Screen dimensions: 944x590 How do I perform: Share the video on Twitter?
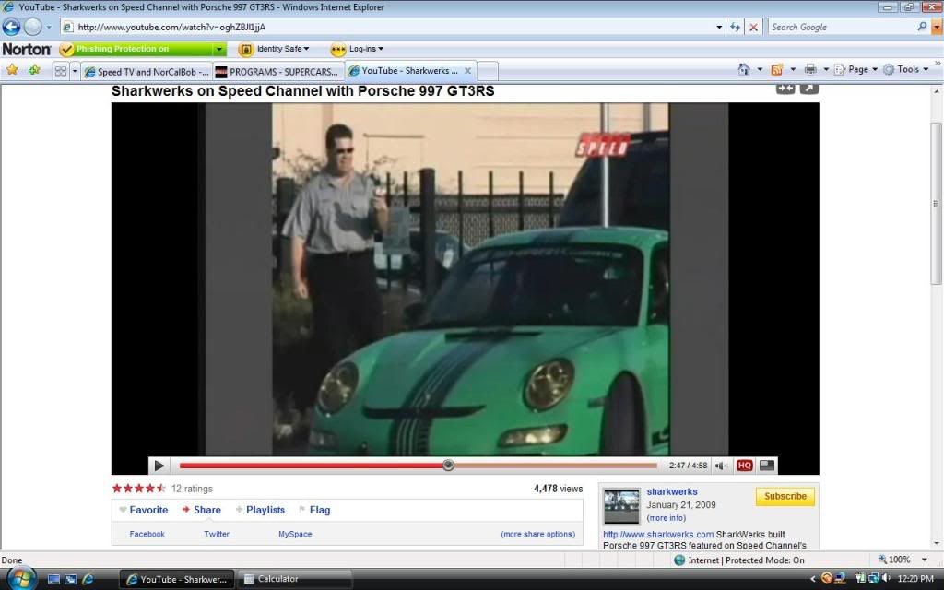point(217,534)
